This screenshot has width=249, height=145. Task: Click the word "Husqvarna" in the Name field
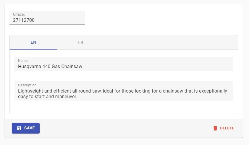tap(29, 67)
